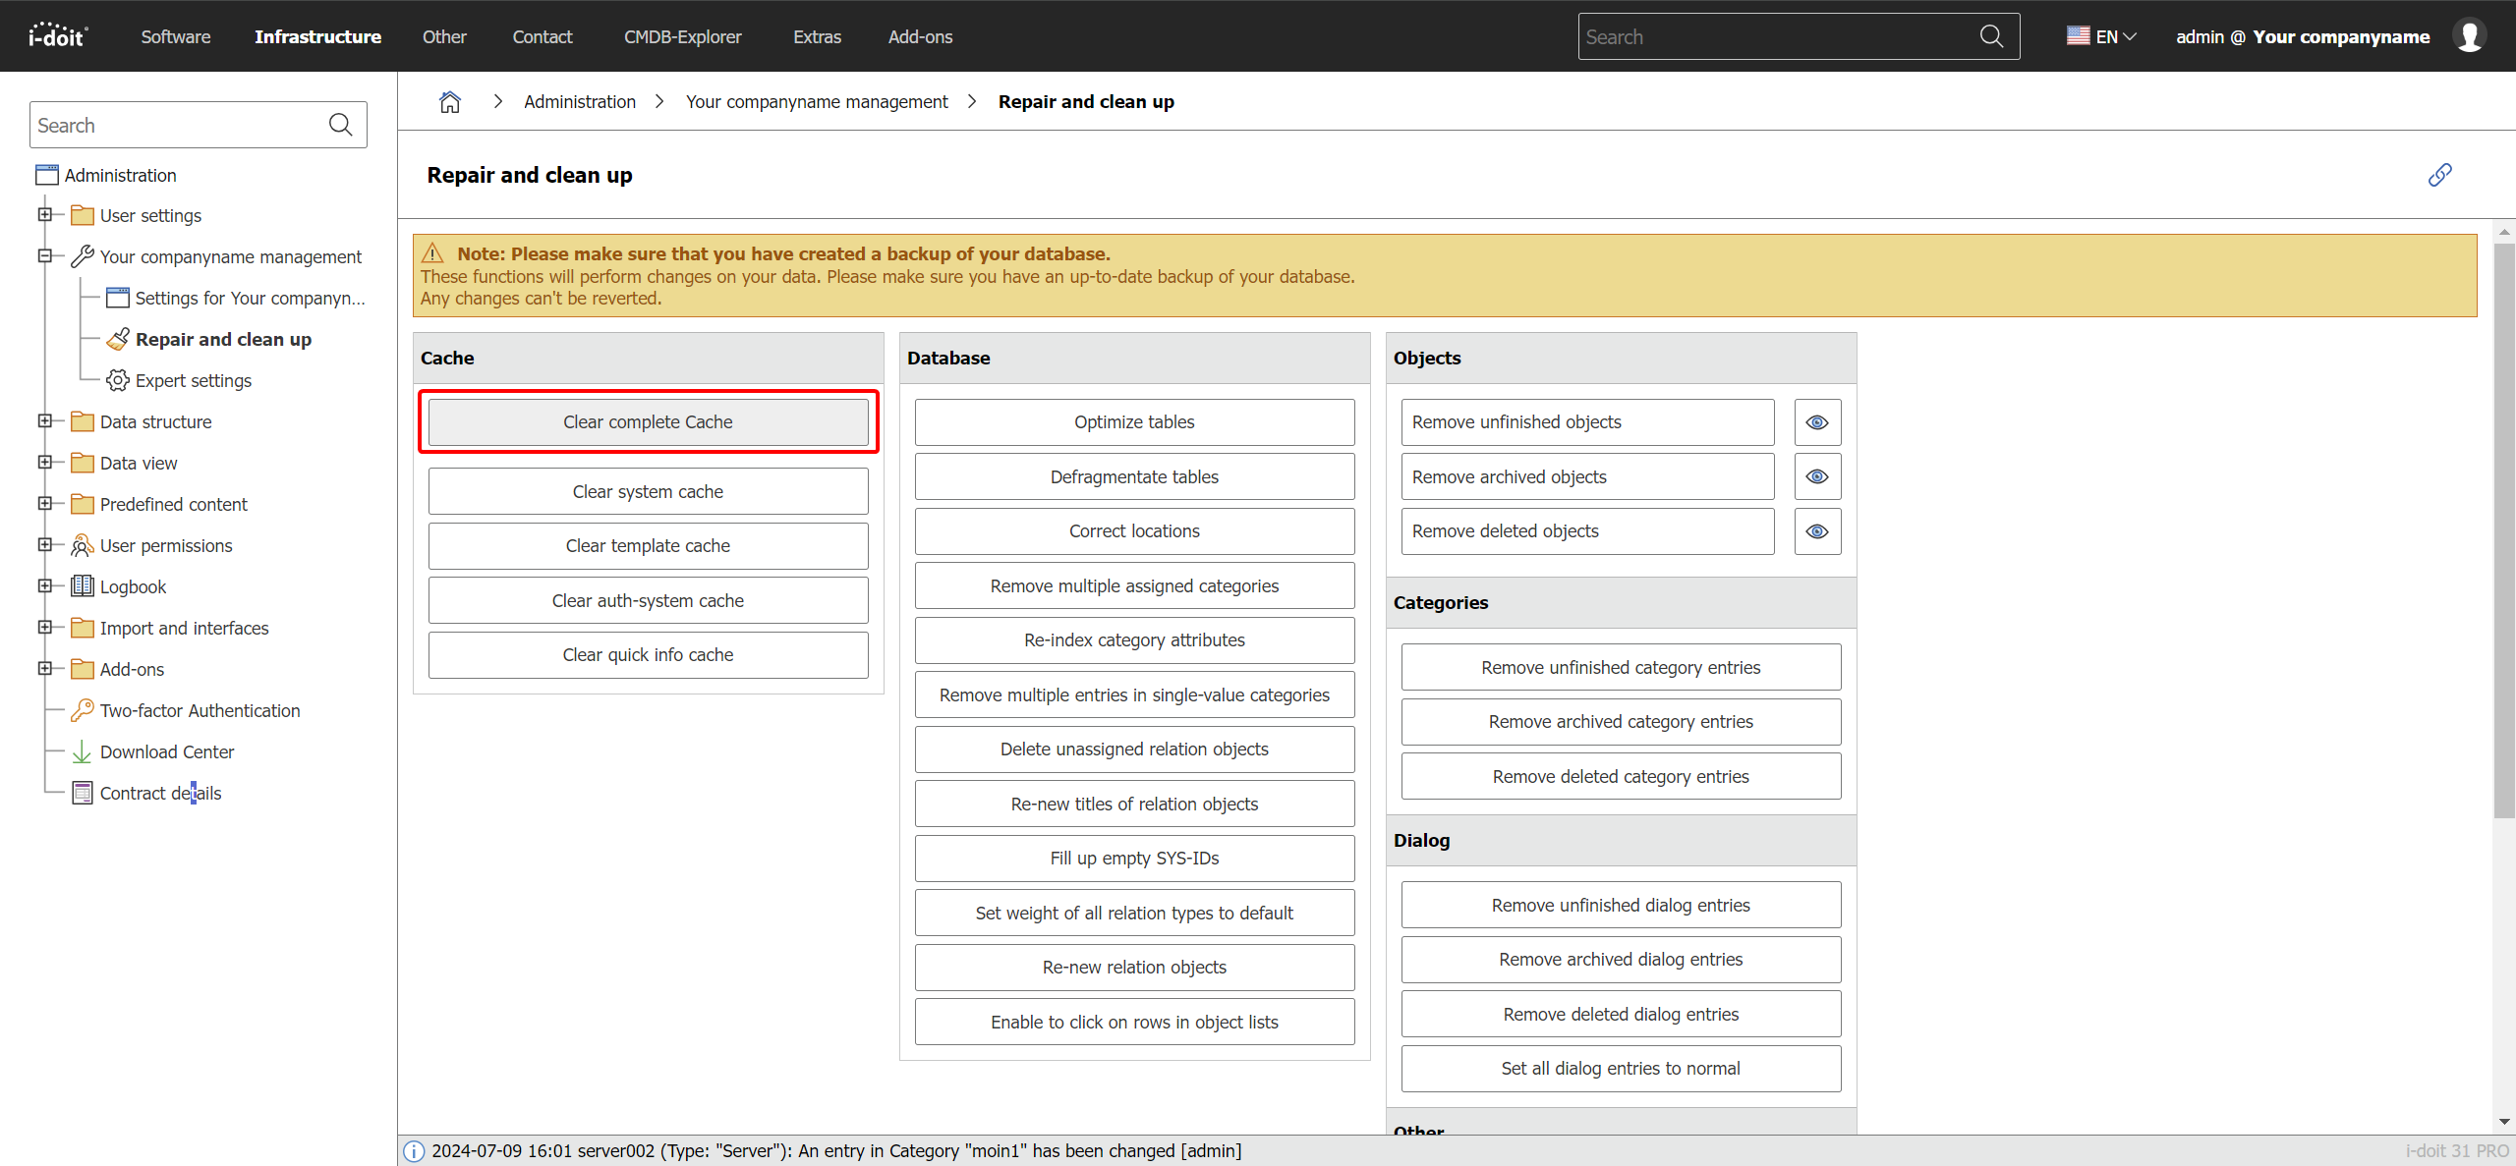Open the CMDB-Explorer menu
The image size is (2516, 1166).
tap(682, 36)
